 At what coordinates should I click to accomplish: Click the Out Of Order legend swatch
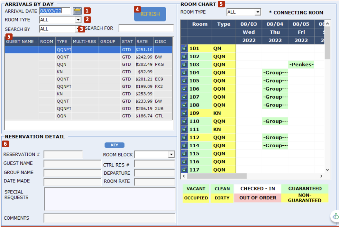click(257, 198)
